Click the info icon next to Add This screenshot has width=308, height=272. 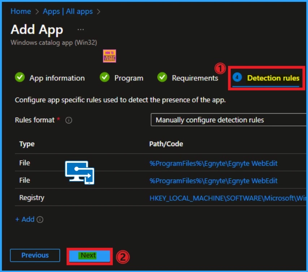[40, 219]
